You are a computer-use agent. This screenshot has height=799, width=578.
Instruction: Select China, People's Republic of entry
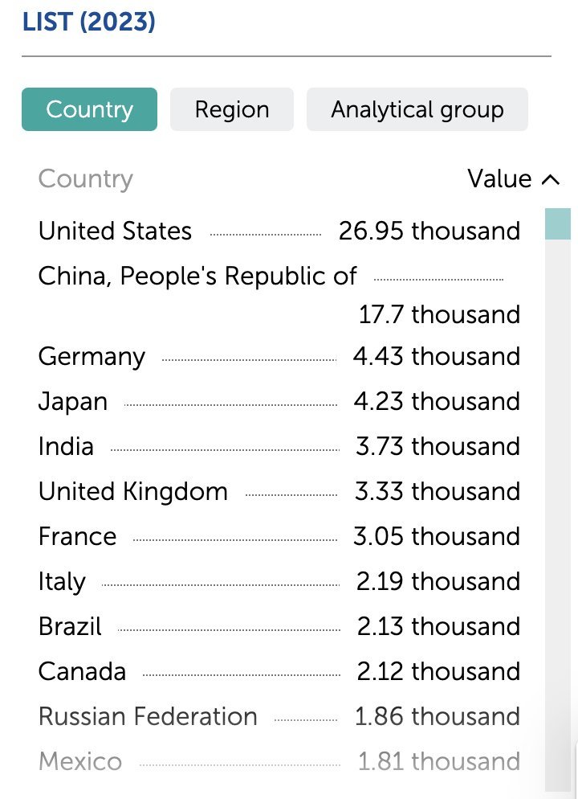pyautogui.click(x=279, y=294)
